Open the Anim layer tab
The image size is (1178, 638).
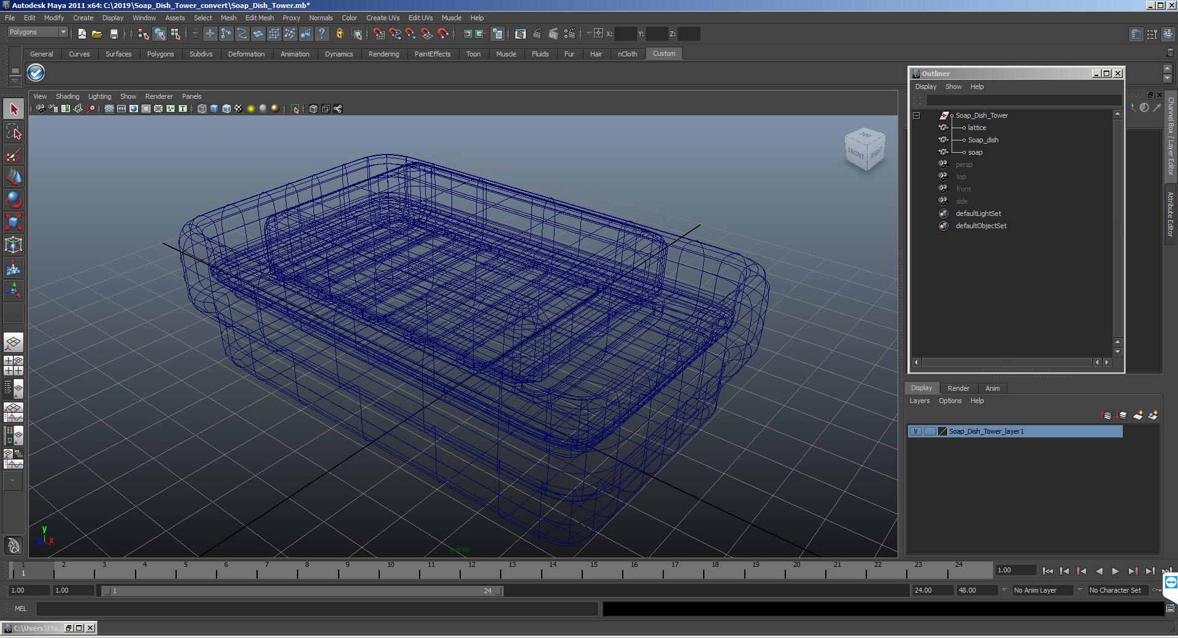click(992, 388)
